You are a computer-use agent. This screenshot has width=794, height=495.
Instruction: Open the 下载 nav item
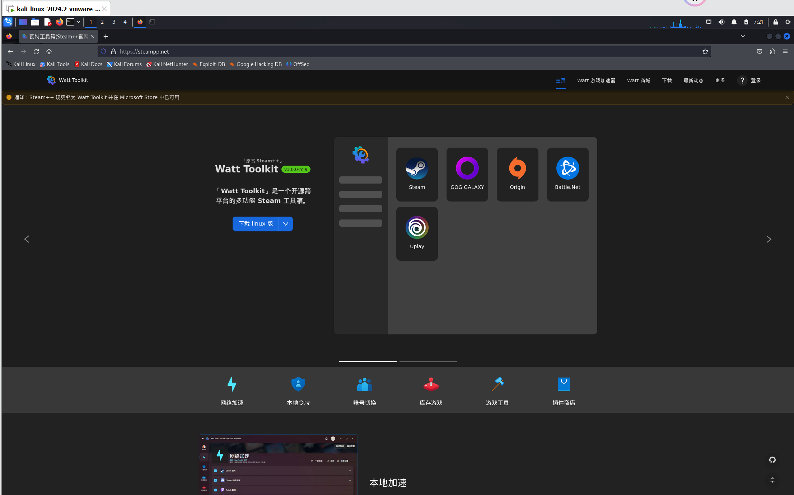(x=667, y=80)
